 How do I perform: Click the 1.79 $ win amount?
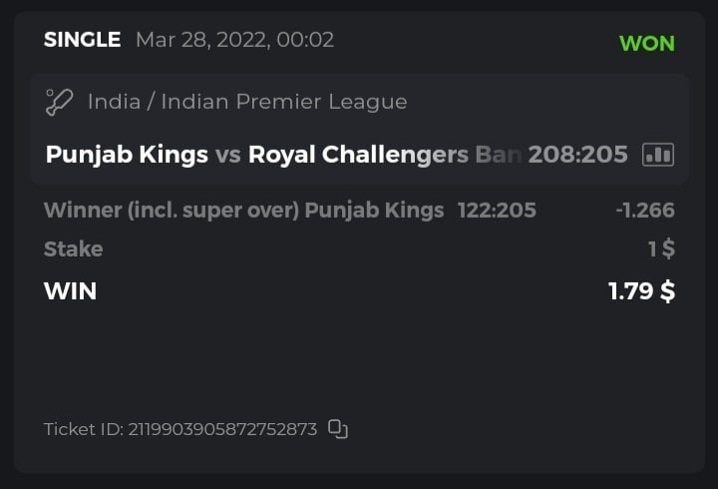(x=641, y=291)
